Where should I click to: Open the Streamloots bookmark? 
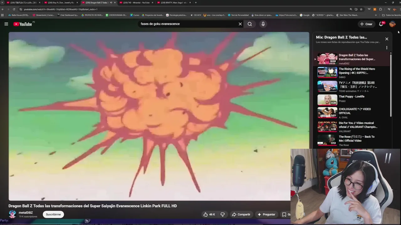[43, 15]
